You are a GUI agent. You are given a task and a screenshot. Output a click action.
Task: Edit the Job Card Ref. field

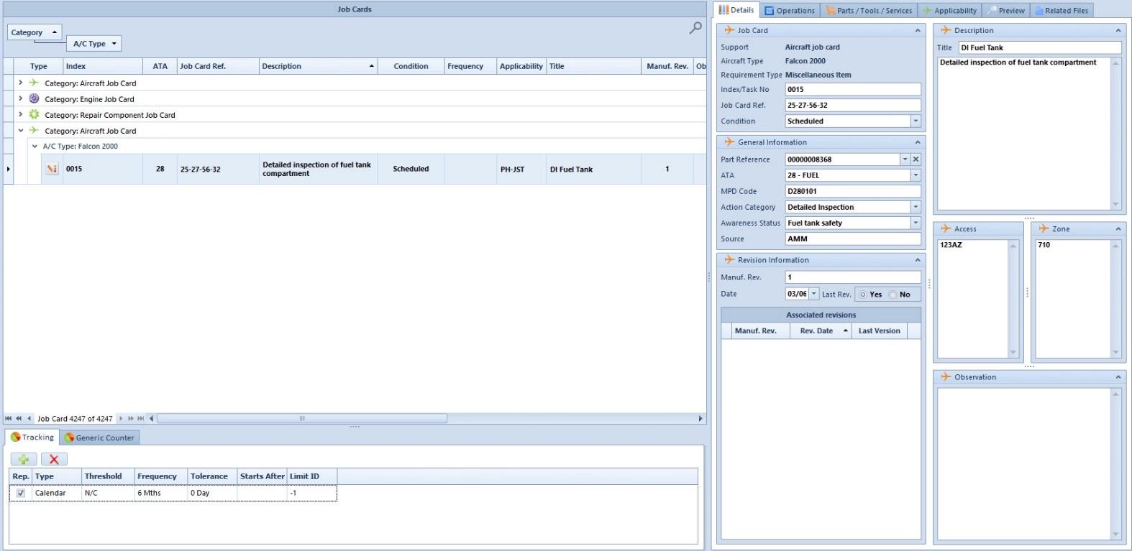click(x=852, y=106)
